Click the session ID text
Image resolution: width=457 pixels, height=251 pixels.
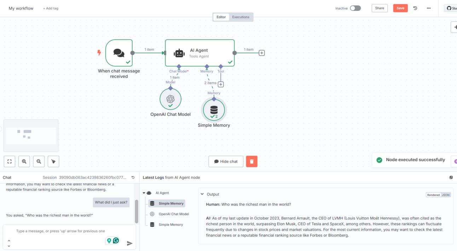click(93, 177)
